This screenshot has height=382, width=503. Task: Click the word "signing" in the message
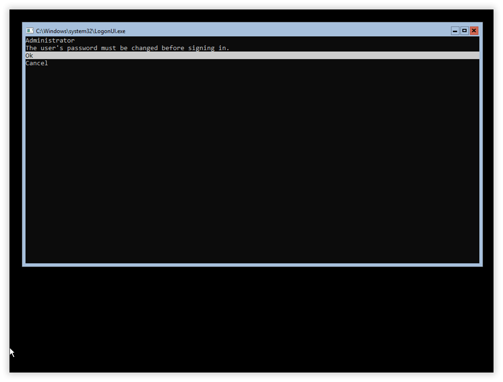point(201,48)
